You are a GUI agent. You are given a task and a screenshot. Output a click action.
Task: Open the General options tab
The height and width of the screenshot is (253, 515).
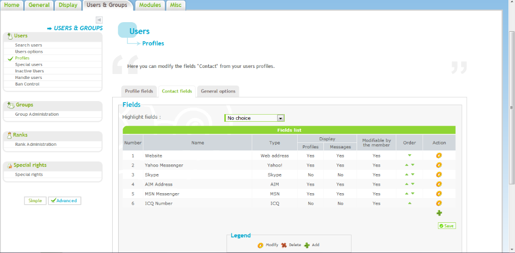[218, 92]
